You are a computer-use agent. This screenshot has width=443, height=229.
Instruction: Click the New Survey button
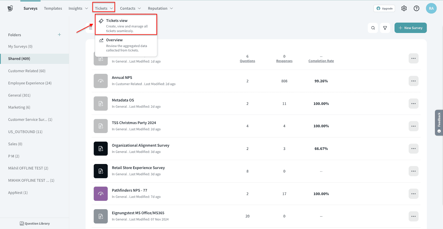pyautogui.click(x=410, y=28)
